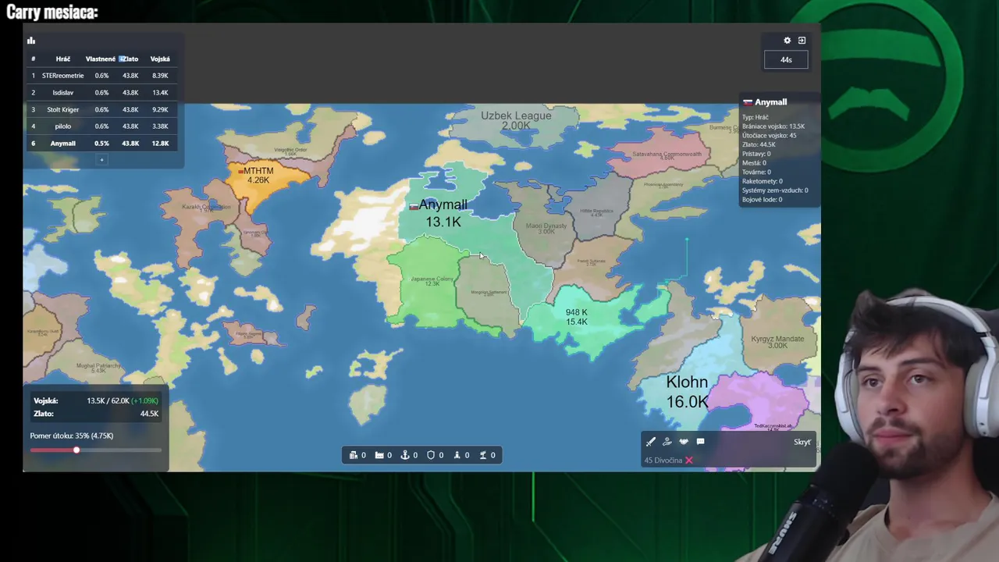Select the missile silo icon
The width and height of the screenshot is (999, 562).
click(457, 455)
